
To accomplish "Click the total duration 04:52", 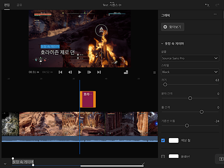I will pos(47,72).
